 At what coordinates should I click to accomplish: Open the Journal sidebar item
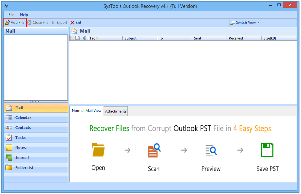[22, 158]
